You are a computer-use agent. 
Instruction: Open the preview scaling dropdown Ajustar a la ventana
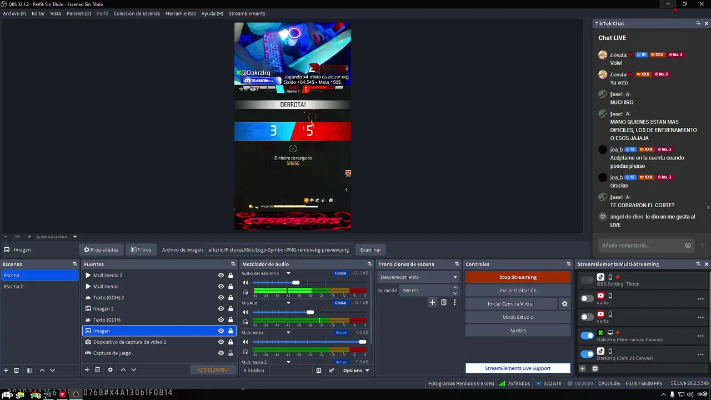(x=57, y=237)
